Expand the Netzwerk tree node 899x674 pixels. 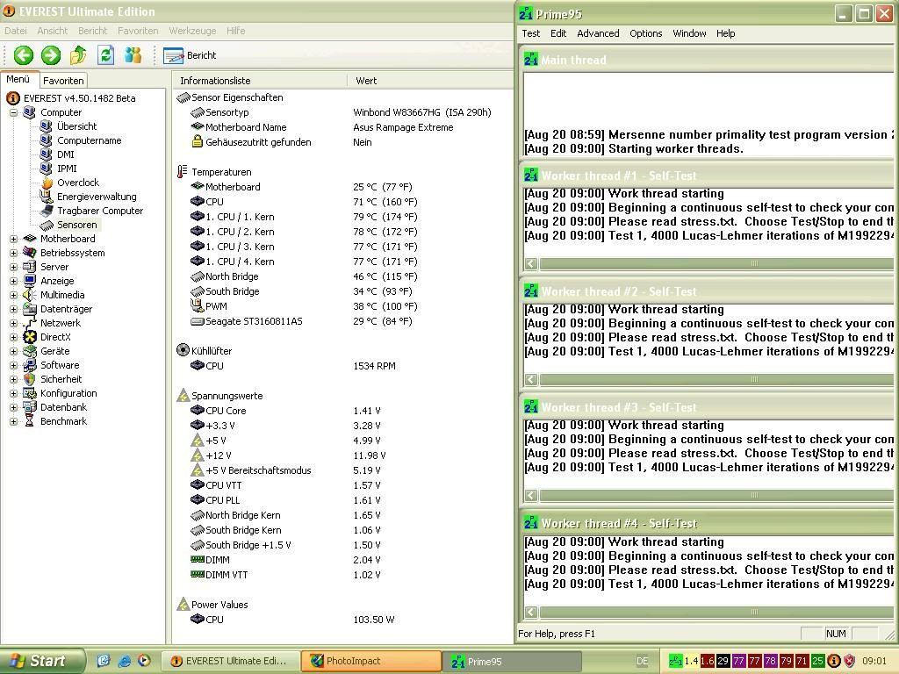click(13, 323)
